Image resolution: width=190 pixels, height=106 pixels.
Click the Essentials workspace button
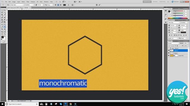147,2
